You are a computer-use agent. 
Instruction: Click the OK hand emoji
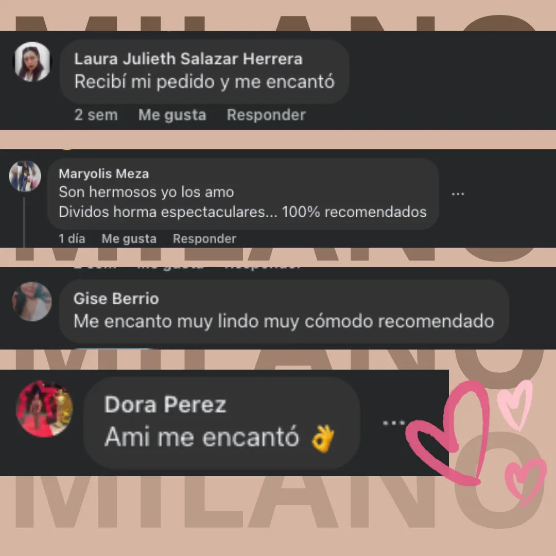tap(323, 439)
